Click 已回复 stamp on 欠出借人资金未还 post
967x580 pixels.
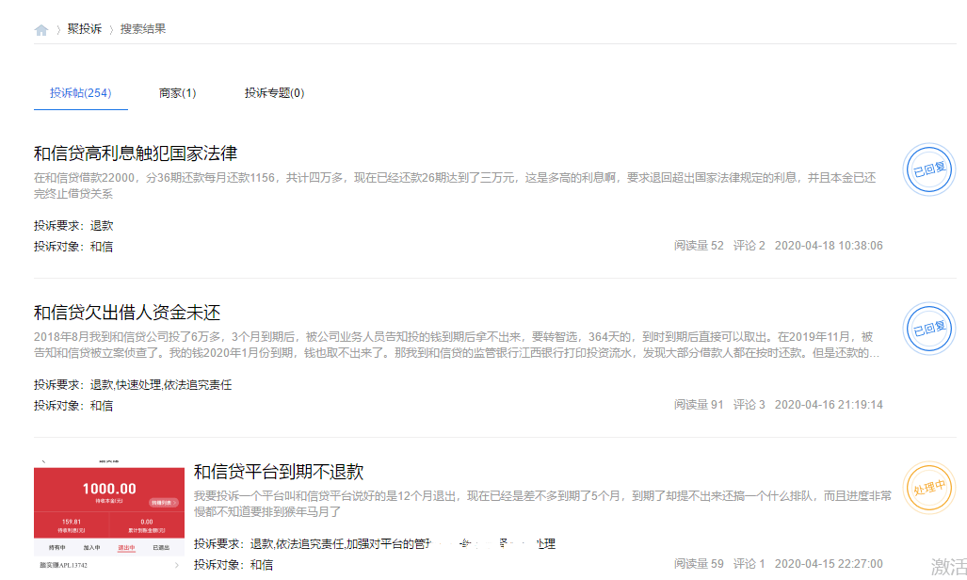click(928, 329)
